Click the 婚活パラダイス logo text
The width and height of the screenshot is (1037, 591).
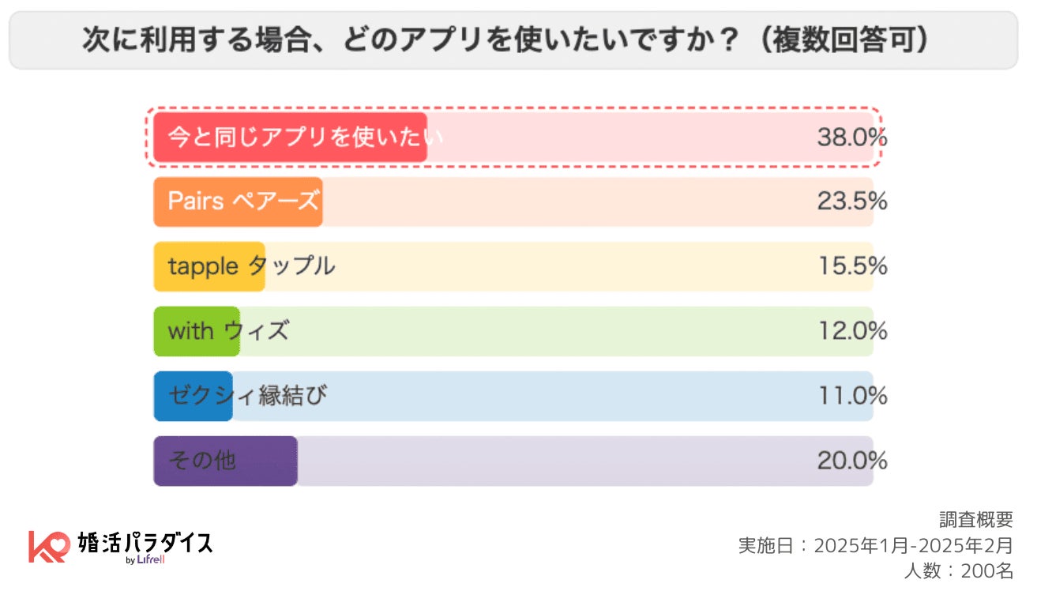(x=145, y=542)
